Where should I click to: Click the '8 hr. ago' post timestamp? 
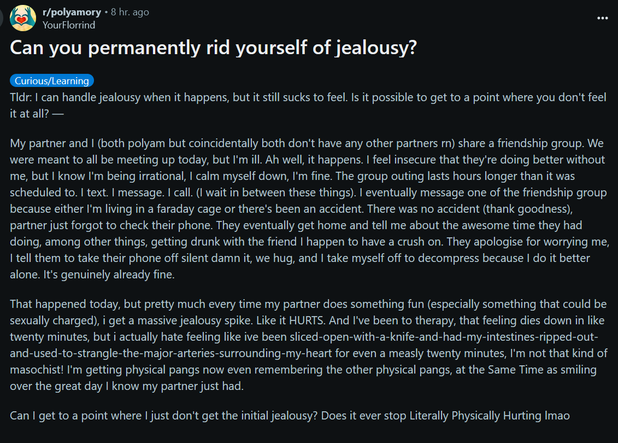click(x=130, y=12)
